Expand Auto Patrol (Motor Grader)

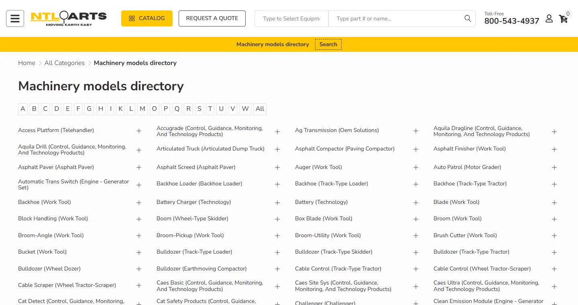point(554,167)
